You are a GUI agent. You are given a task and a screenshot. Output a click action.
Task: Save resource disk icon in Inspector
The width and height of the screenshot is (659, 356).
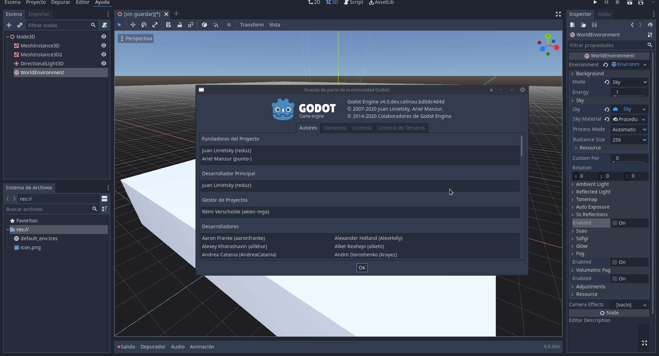point(594,25)
